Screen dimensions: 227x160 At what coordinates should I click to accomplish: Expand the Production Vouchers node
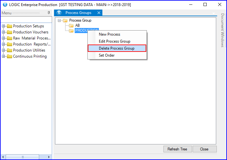point(3,32)
